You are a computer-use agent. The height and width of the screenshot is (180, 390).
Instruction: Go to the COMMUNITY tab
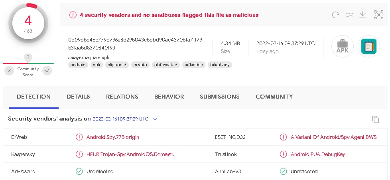coord(274,97)
